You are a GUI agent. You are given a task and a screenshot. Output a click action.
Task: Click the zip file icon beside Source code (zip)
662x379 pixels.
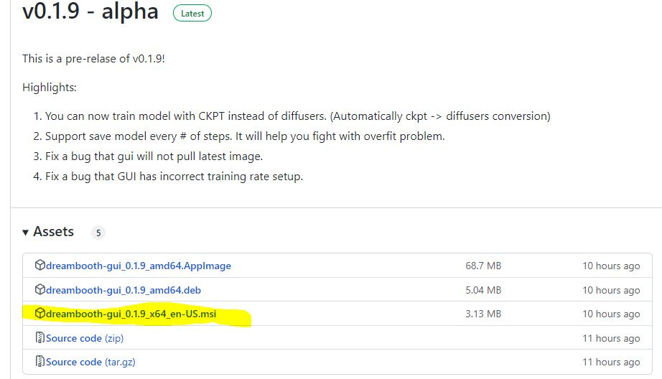coord(39,337)
